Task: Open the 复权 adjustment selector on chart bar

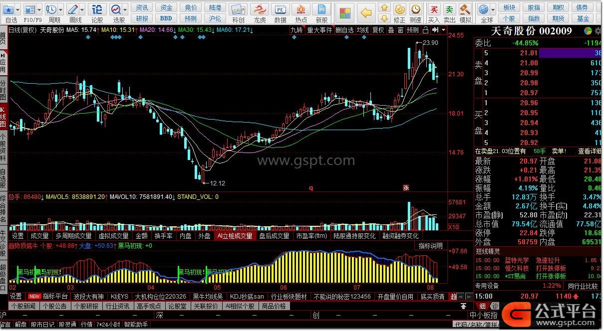Action: [x=378, y=30]
